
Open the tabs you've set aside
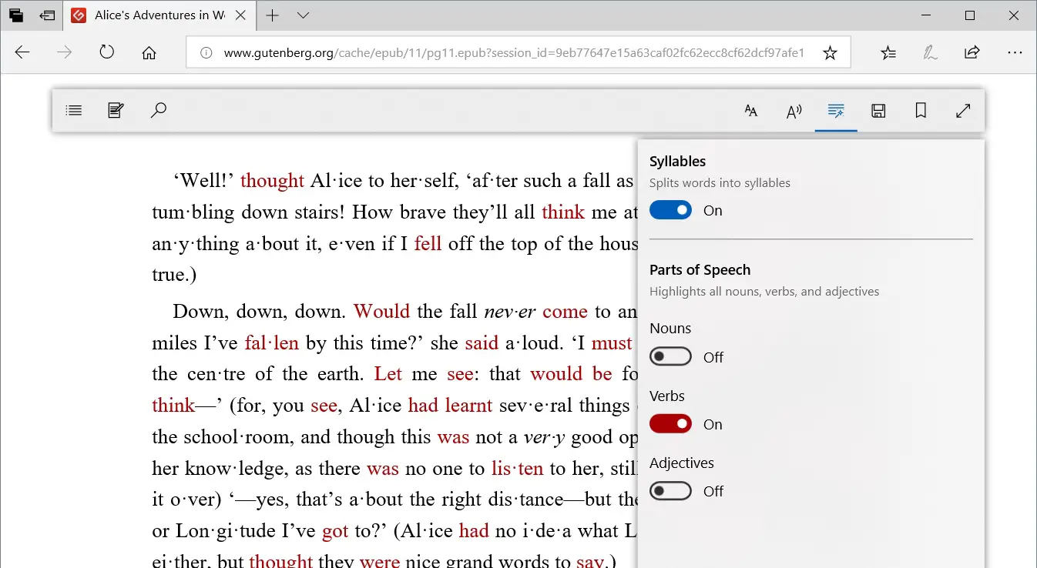tap(16, 15)
